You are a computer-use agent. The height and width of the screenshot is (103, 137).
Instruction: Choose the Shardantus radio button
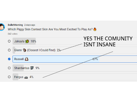[9, 68]
